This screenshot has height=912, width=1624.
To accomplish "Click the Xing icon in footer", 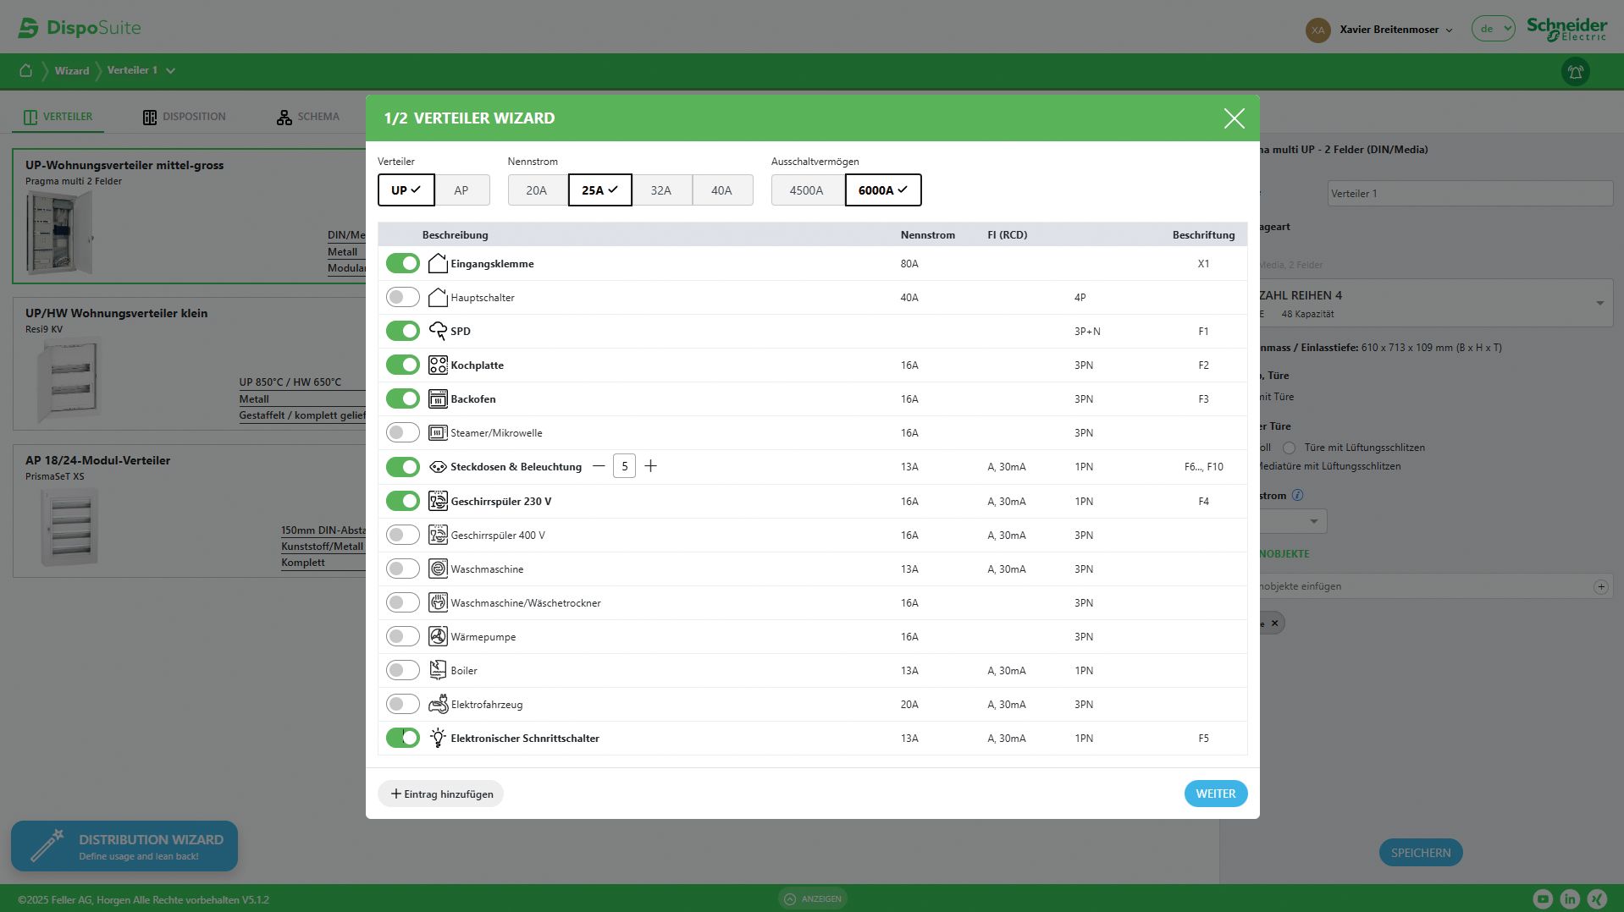I will pos(1597,898).
